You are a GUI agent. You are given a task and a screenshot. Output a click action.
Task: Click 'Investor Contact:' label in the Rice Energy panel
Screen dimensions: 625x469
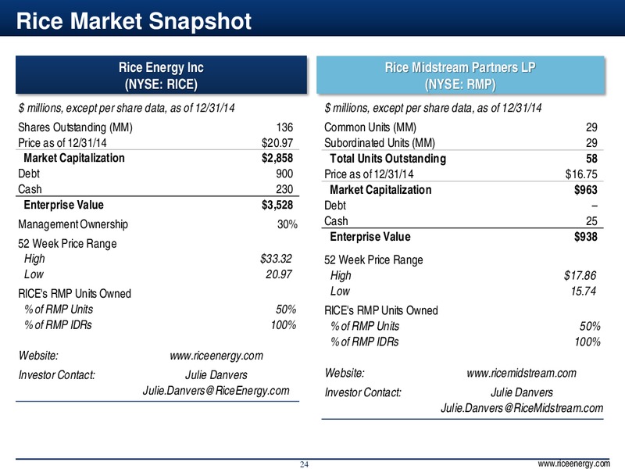tap(57, 375)
